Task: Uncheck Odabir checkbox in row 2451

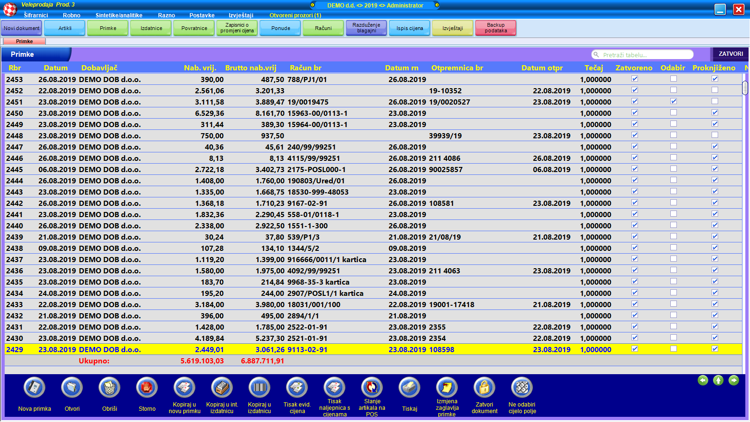Action: 674,101
